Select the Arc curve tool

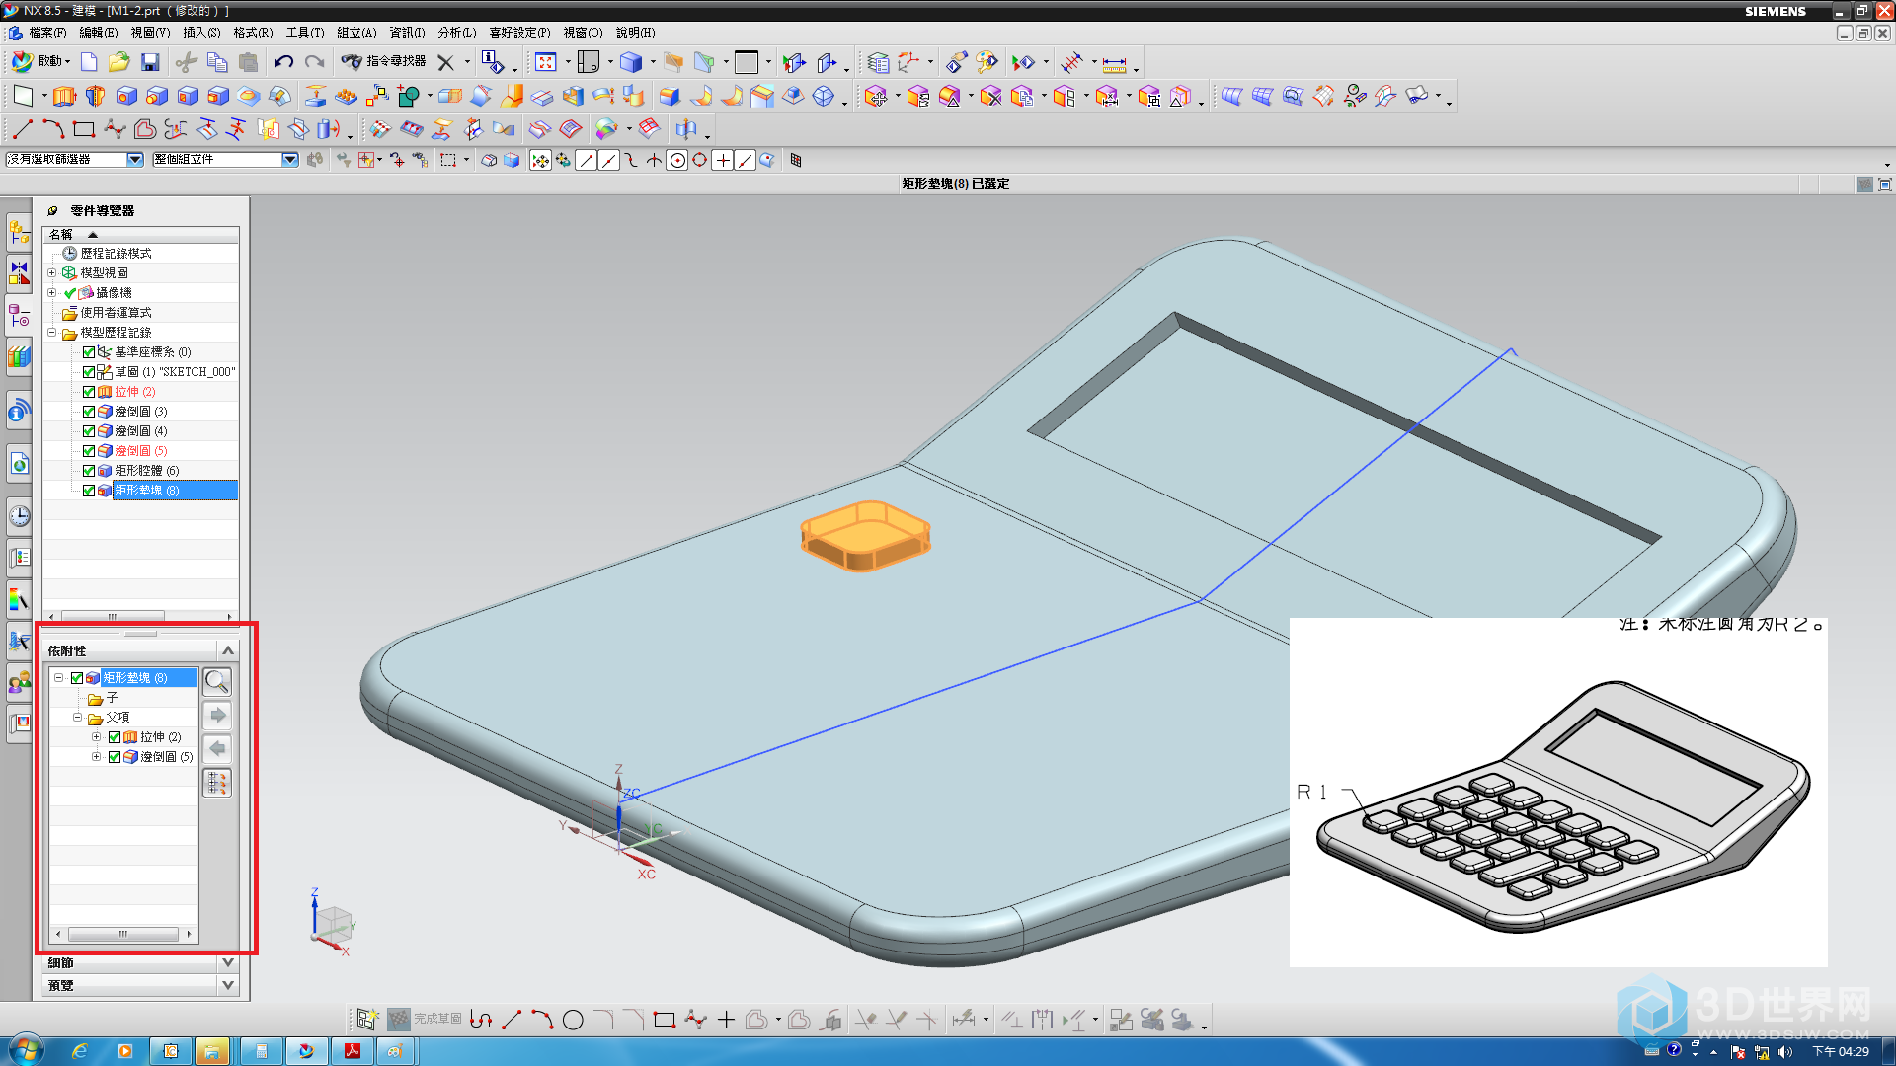point(53,129)
